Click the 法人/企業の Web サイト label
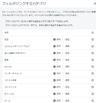The image size is (96, 103). tap(15, 53)
